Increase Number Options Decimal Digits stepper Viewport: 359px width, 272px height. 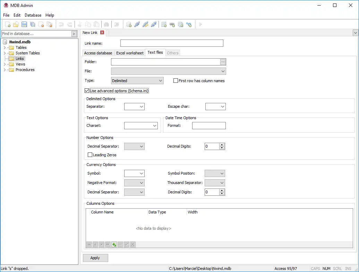coord(222,145)
